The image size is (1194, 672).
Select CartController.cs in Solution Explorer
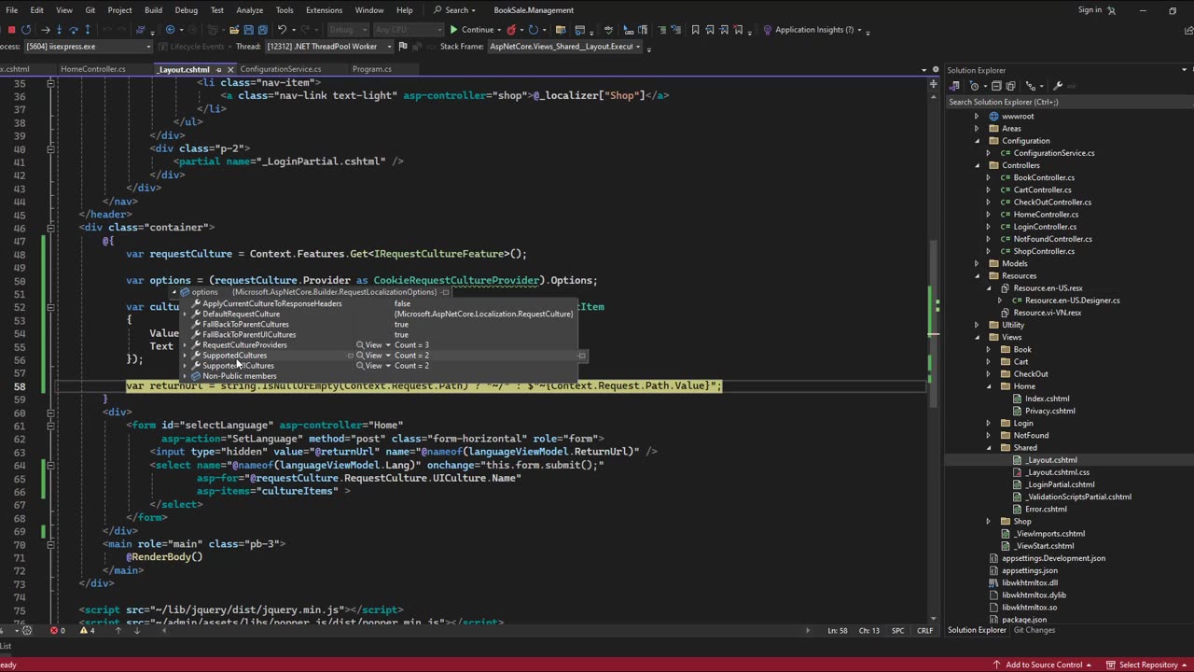1042,189
